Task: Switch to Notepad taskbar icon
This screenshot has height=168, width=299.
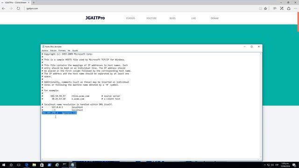Action: (72, 165)
